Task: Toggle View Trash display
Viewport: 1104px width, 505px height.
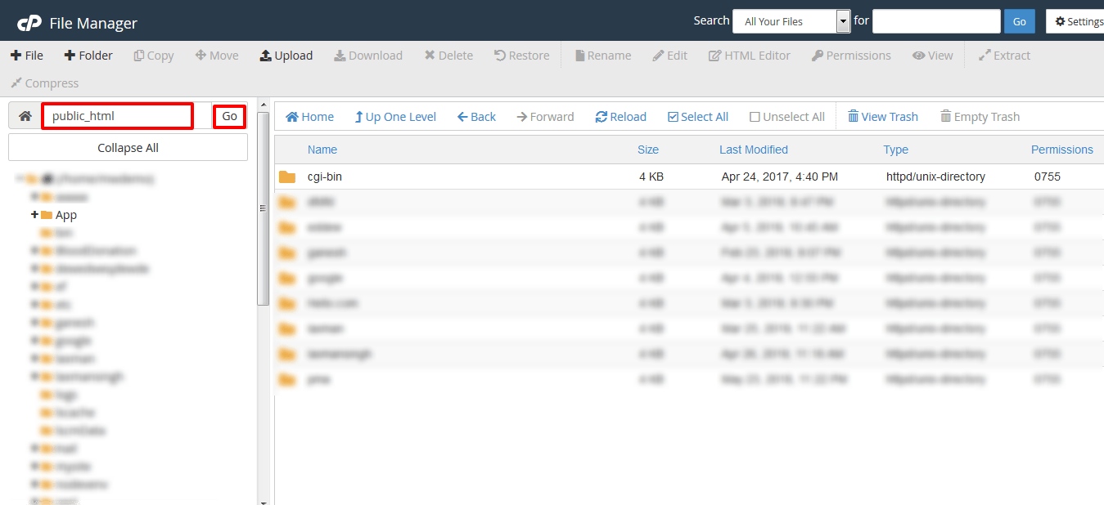Action: pyautogui.click(x=882, y=116)
